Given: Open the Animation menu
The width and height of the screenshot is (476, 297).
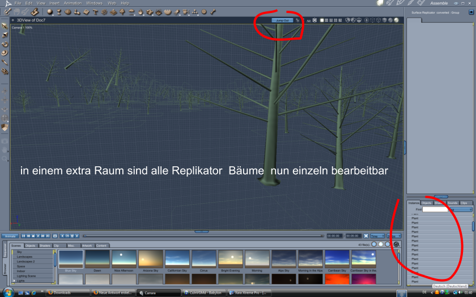Looking at the screenshot, I should point(73,3).
